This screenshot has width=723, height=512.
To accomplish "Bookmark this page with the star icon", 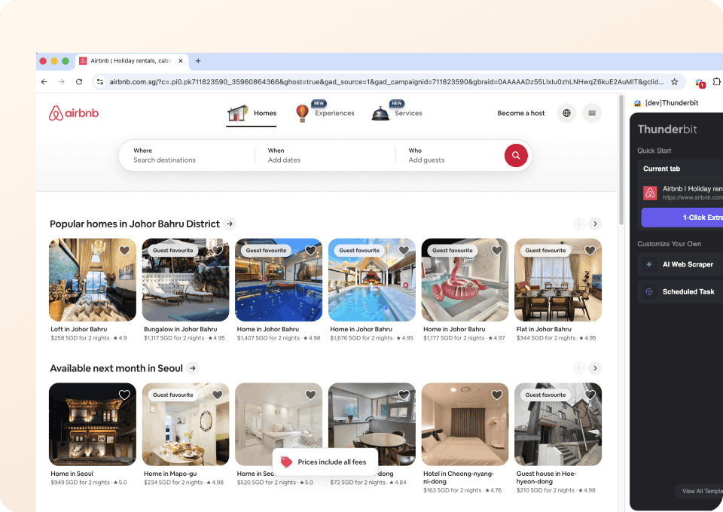I will click(674, 81).
